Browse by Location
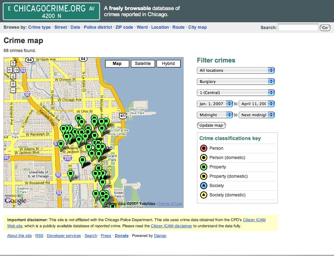The height and width of the screenshot is (256, 334). click(x=160, y=27)
